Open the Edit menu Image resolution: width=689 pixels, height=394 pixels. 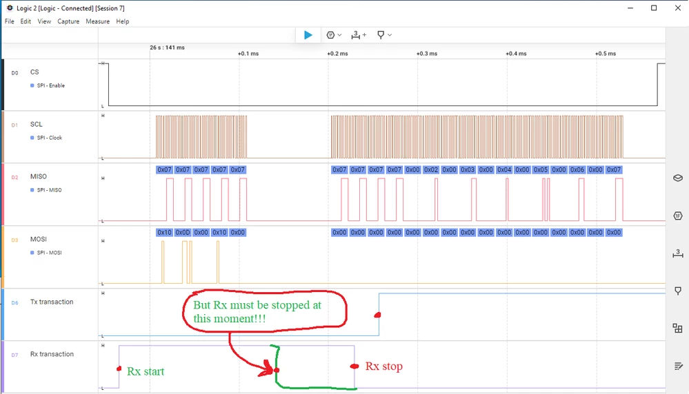26,21
